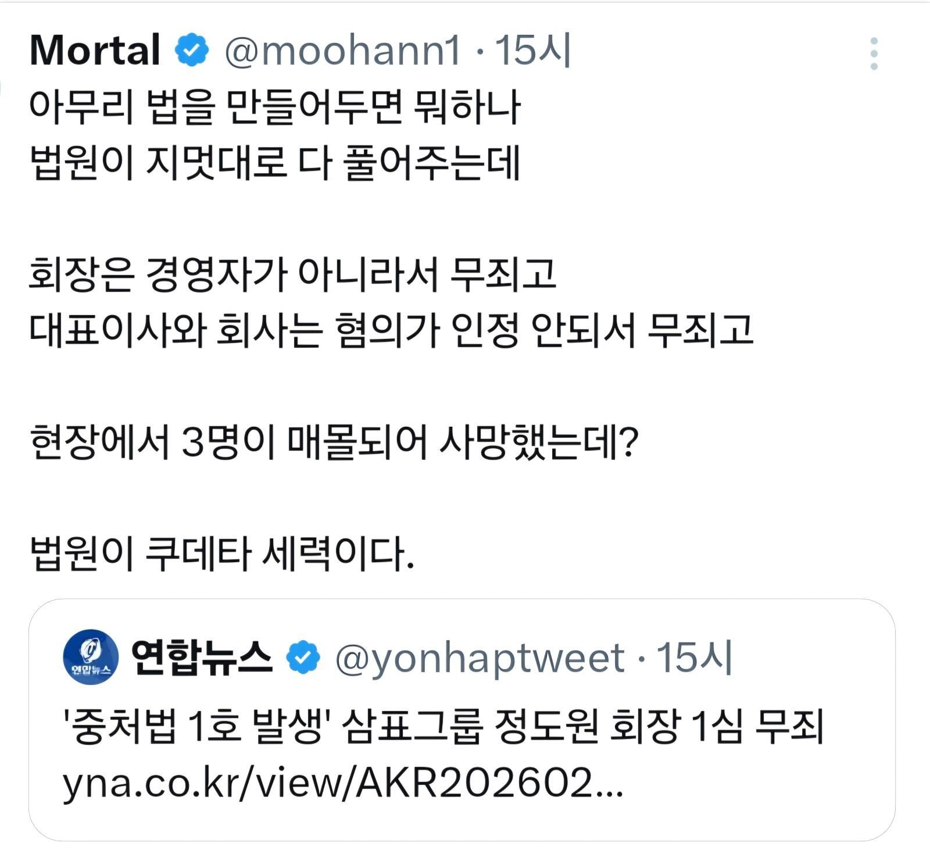Image resolution: width=930 pixels, height=857 pixels.
Task: Click the line '회장은 경영자가 아니라서 무죄고'
Action: [292, 274]
